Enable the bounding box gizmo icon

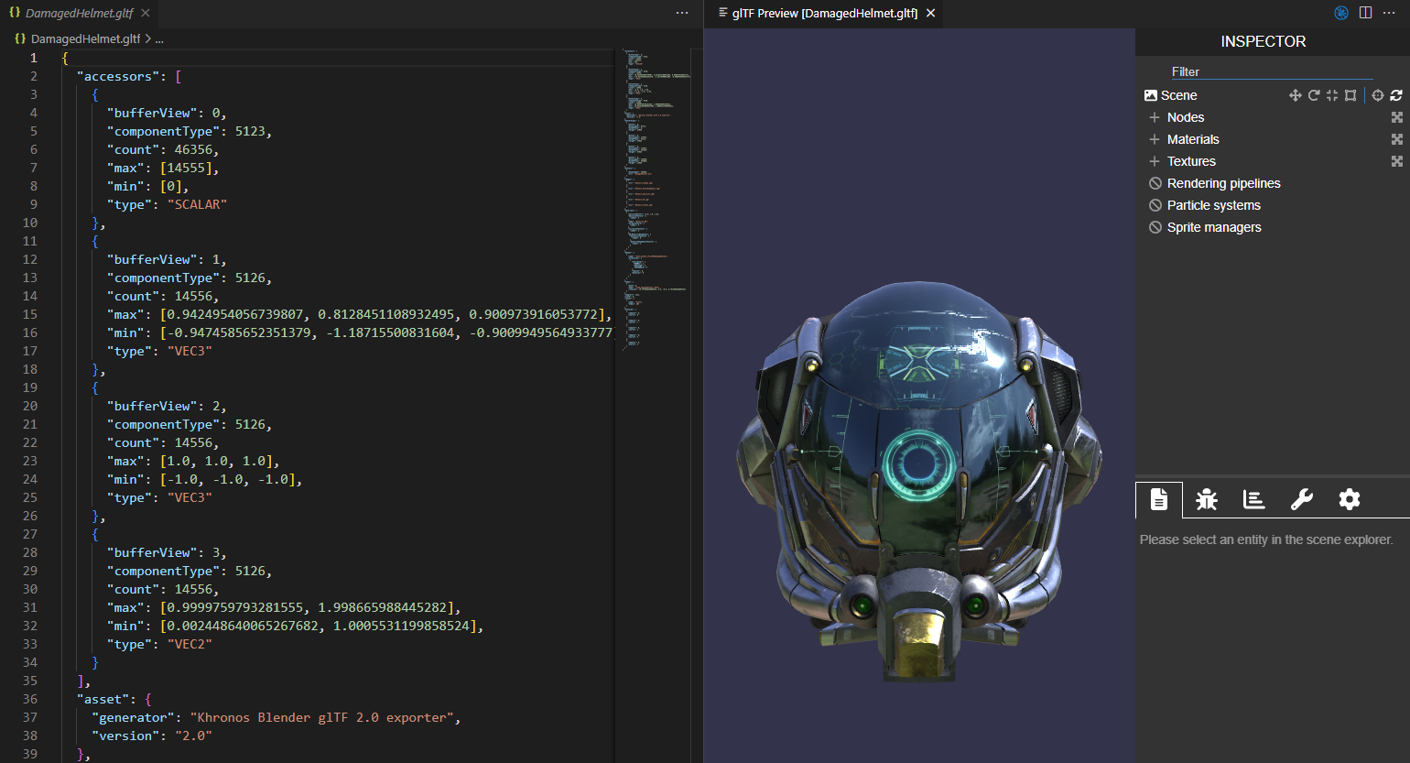tap(1350, 95)
